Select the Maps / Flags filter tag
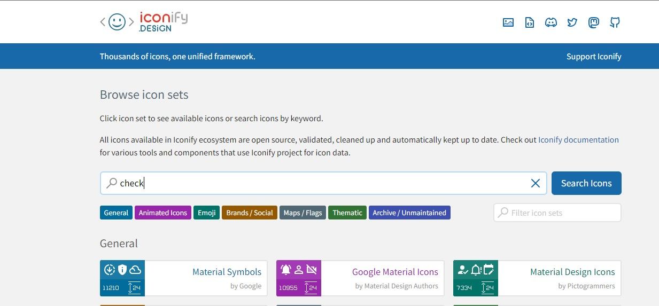659x306 pixels. (x=303, y=213)
